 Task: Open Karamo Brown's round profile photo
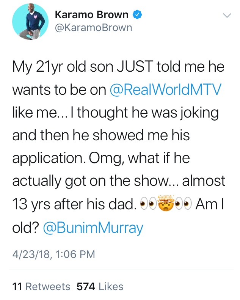tap(30, 21)
